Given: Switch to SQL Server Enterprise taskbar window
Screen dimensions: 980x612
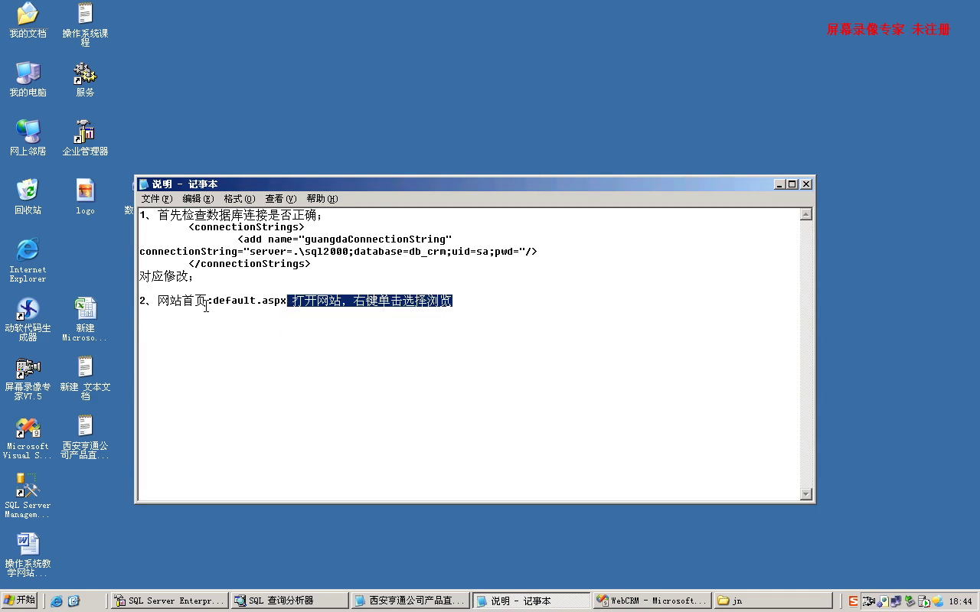Looking at the screenshot, I should pos(169,601).
